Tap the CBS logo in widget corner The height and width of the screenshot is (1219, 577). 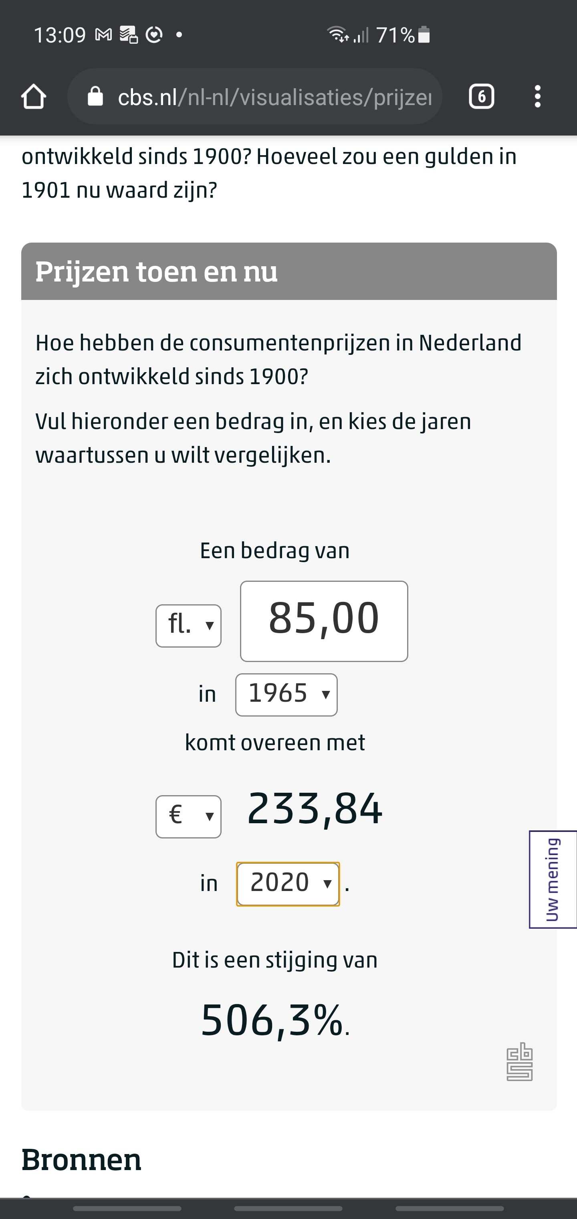pos(519,1061)
